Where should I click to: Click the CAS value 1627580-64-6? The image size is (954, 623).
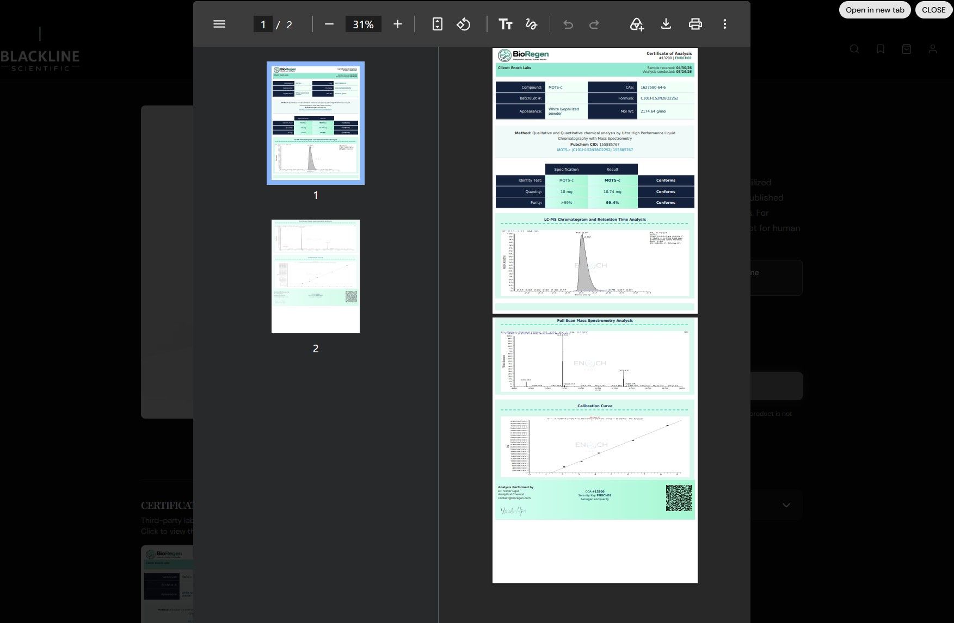[x=653, y=88]
